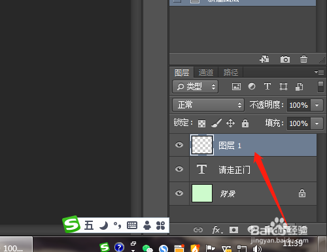Hide the 请走正门 text layer
327x252 pixels.
tap(179, 169)
